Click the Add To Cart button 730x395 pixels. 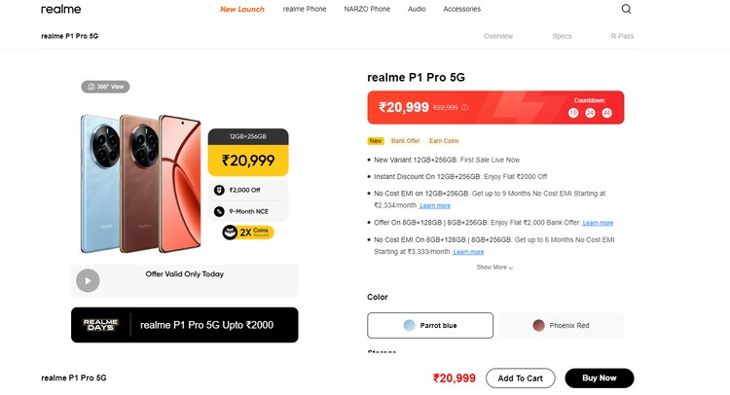pyautogui.click(x=521, y=377)
